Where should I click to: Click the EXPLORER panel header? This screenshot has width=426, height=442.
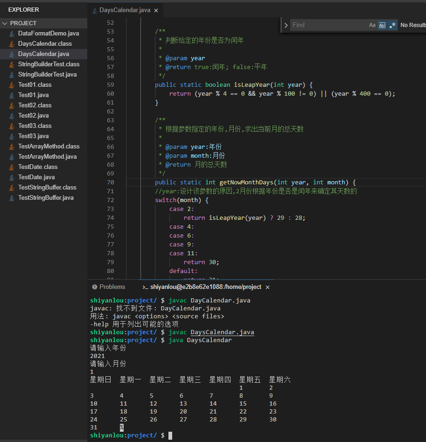click(24, 10)
